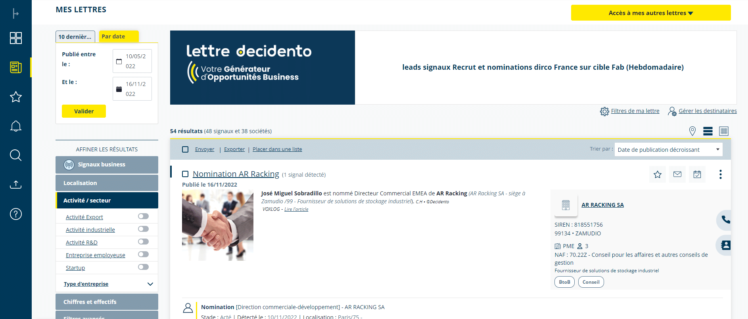Click calendar icon of the end date field

[119, 89]
